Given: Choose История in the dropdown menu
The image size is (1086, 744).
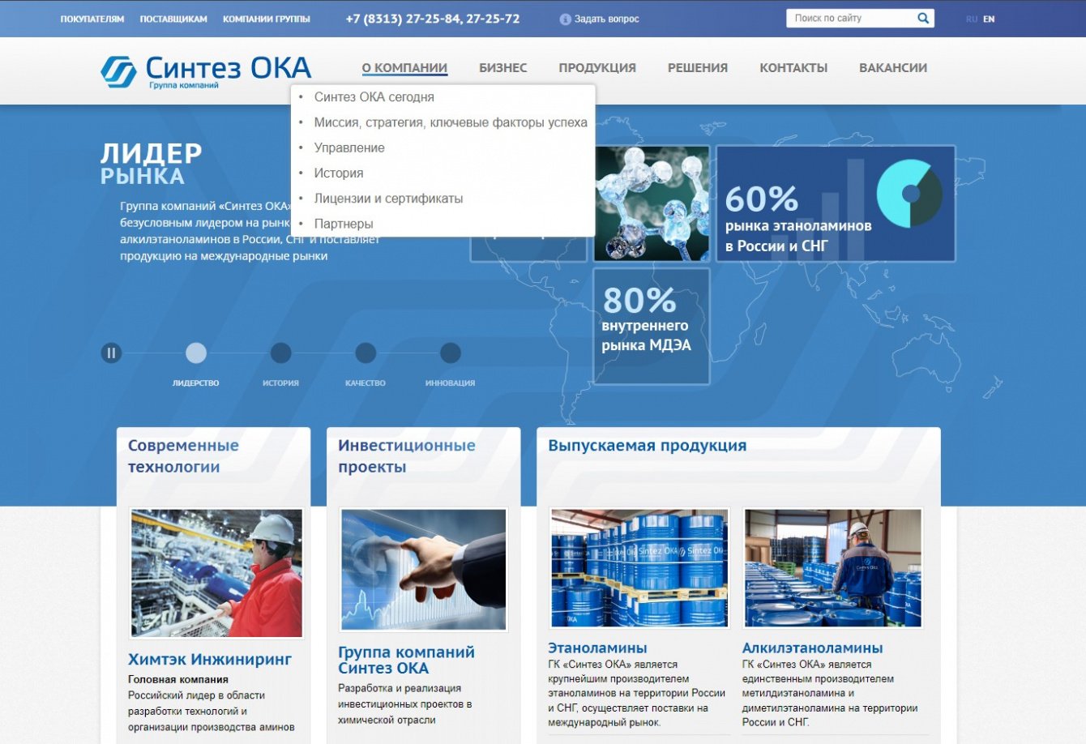Looking at the screenshot, I should click(x=339, y=173).
